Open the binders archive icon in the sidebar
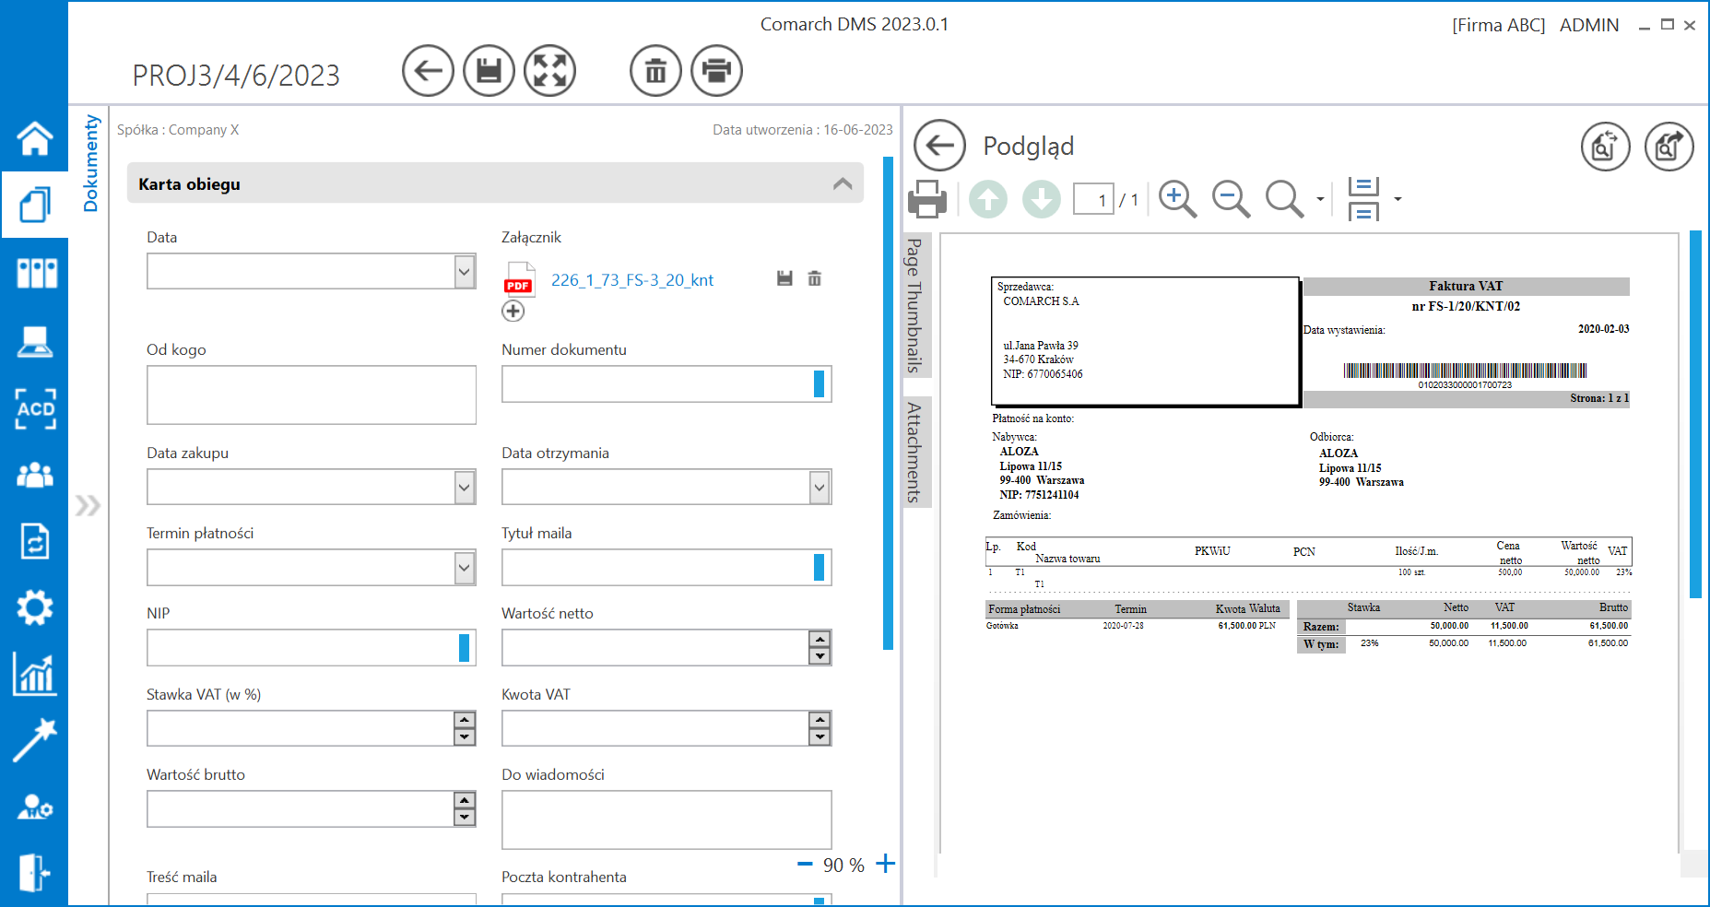 point(36,273)
